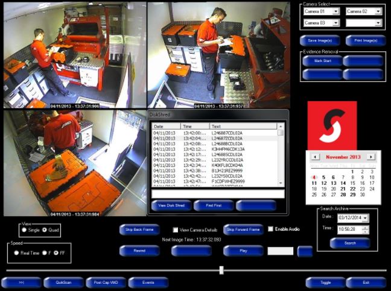
Task: Click the View Disk Shred button
Action: point(171,205)
